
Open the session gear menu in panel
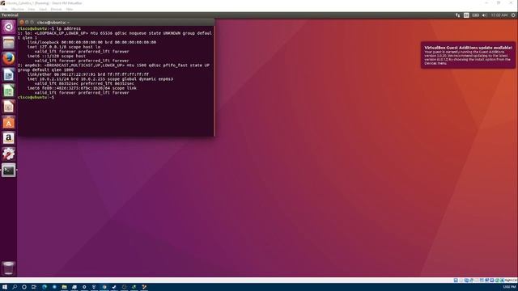(513, 15)
